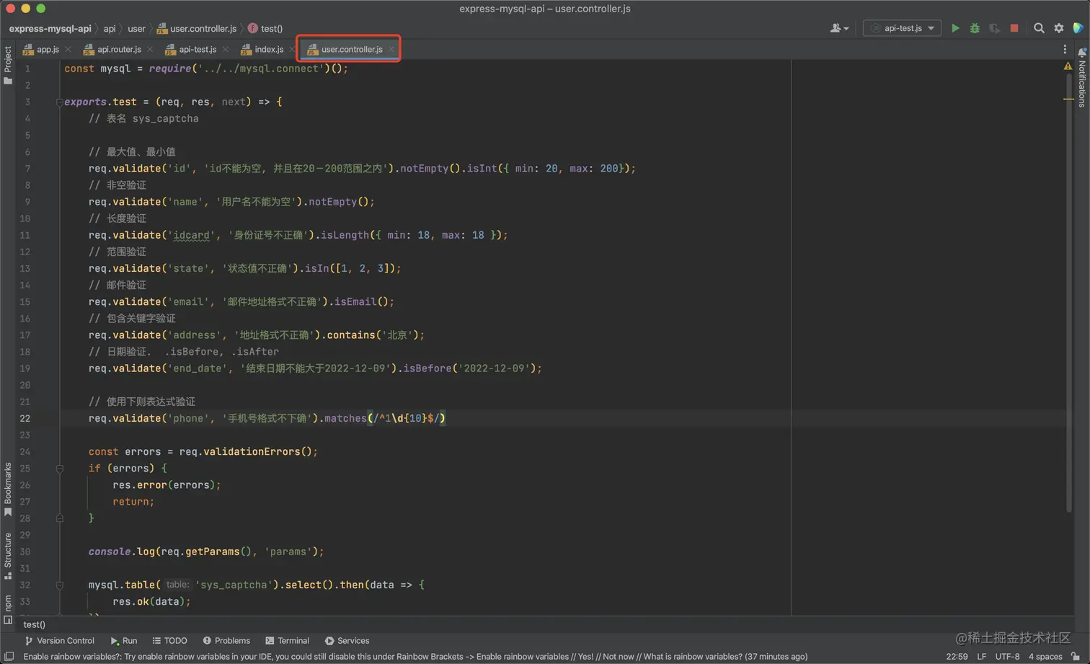Click the editor vertical scrollbar
Screen dimensions: 1090x664
pyautogui.click(x=1068, y=288)
